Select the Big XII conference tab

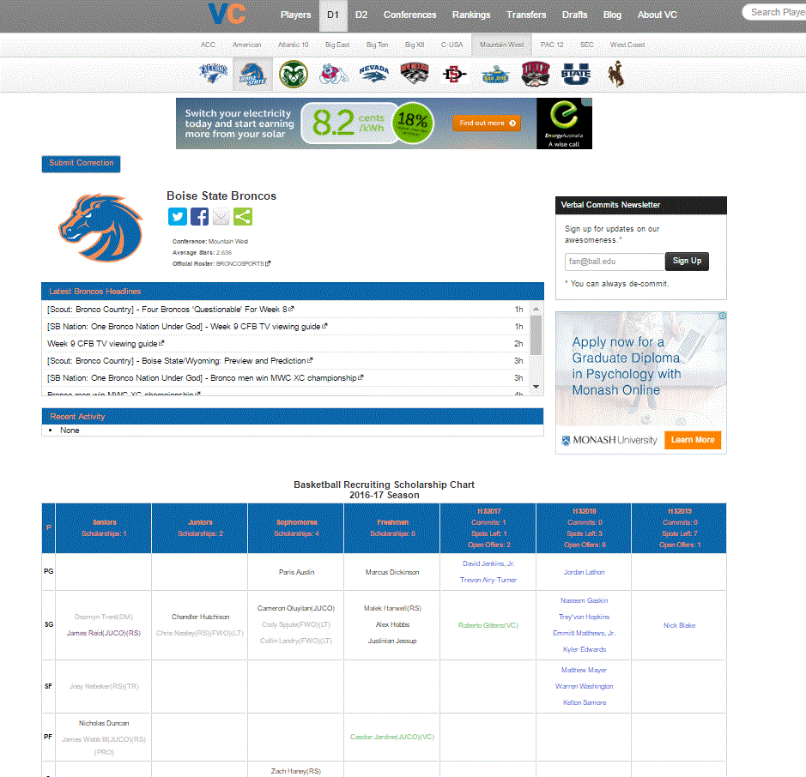pos(415,45)
